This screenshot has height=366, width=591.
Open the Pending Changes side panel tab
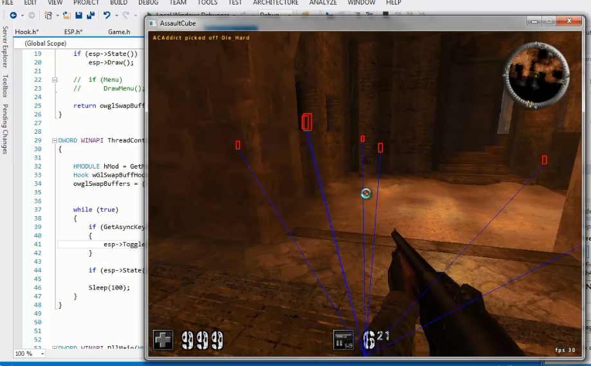(5, 129)
